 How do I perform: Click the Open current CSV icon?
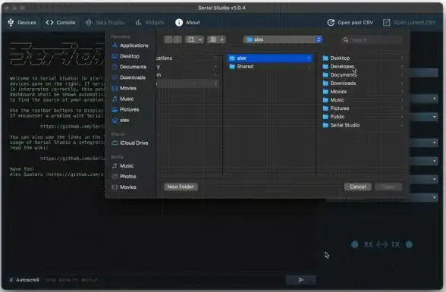pyautogui.click(x=387, y=23)
